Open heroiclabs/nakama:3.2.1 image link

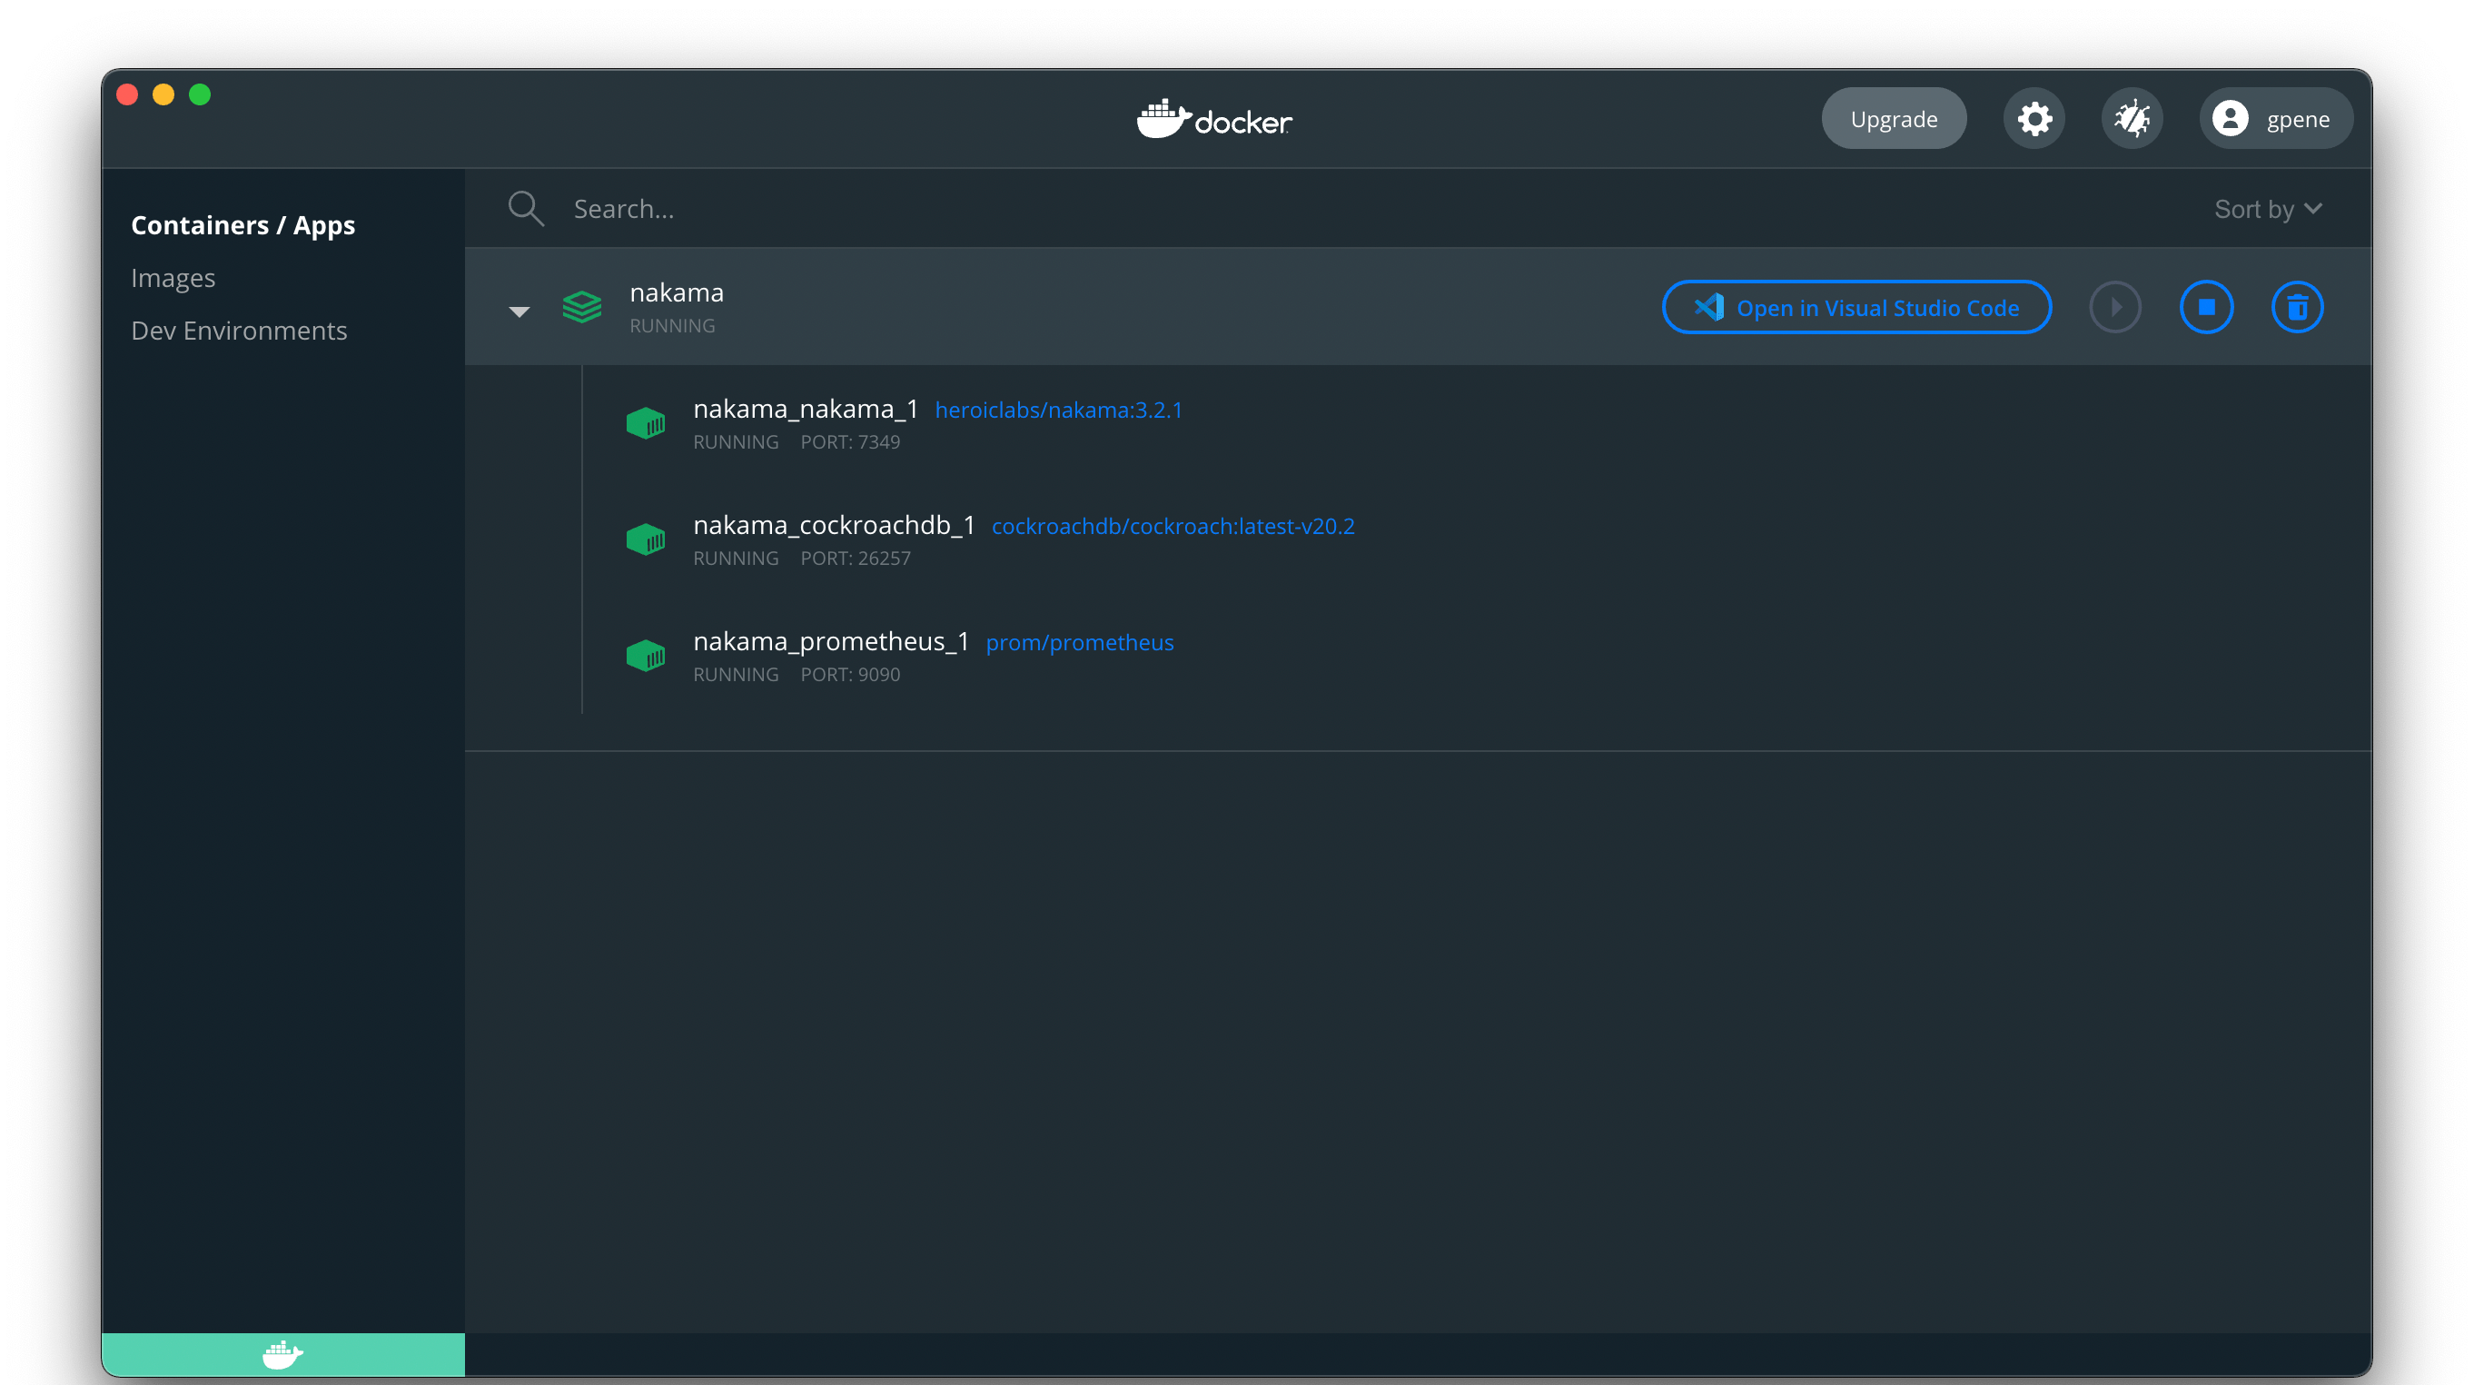pos(1058,411)
